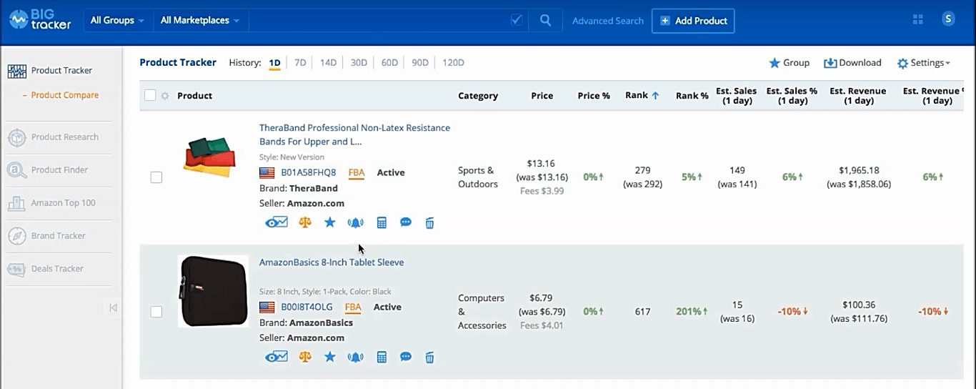Select the 60D history tab
976x389 pixels.
[389, 63]
